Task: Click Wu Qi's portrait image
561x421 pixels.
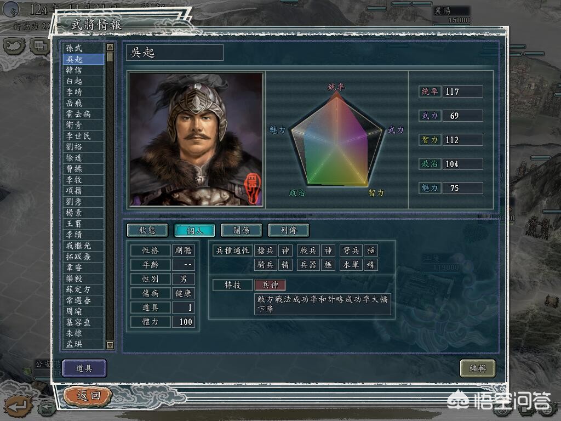Action: pyautogui.click(x=196, y=139)
